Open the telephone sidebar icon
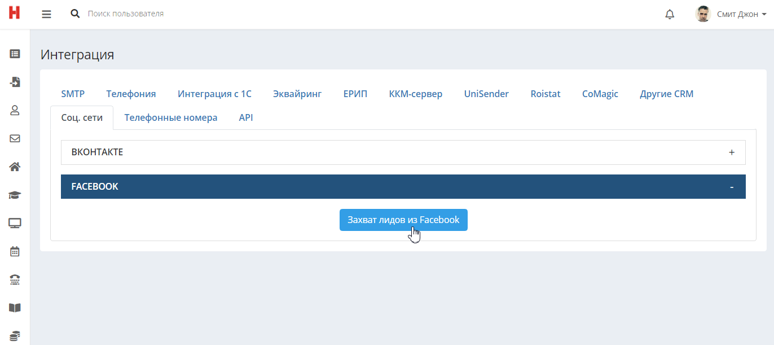Image resolution: width=774 pixels, height=345 pixels. pos(15,280)
